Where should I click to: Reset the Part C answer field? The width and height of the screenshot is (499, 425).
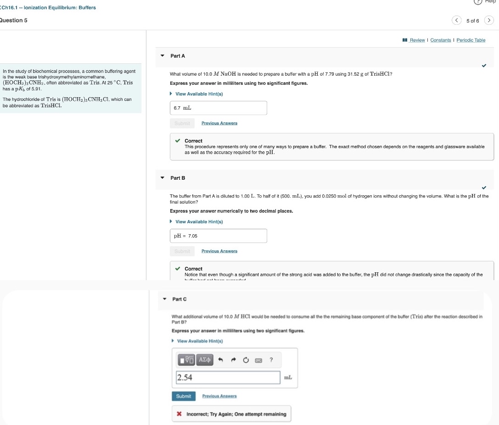coord(246,360)
